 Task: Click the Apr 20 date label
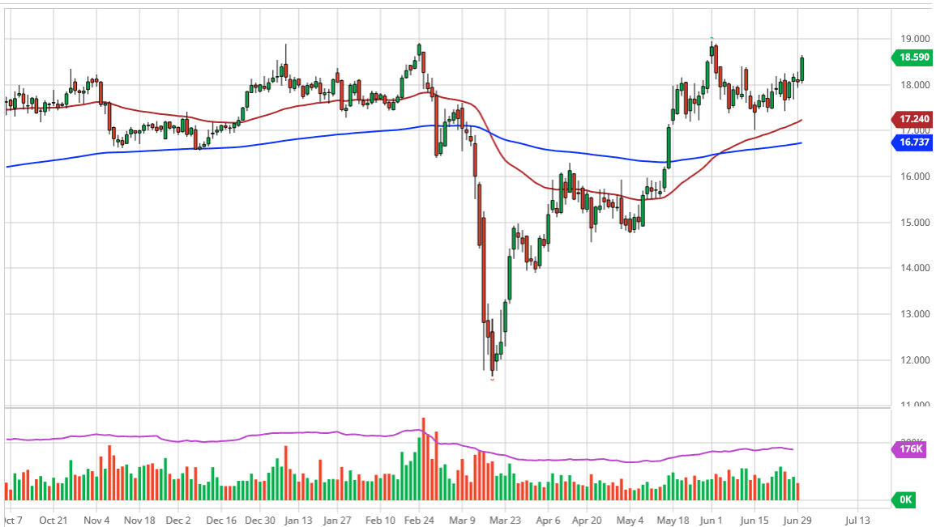(x=589, y=520)
